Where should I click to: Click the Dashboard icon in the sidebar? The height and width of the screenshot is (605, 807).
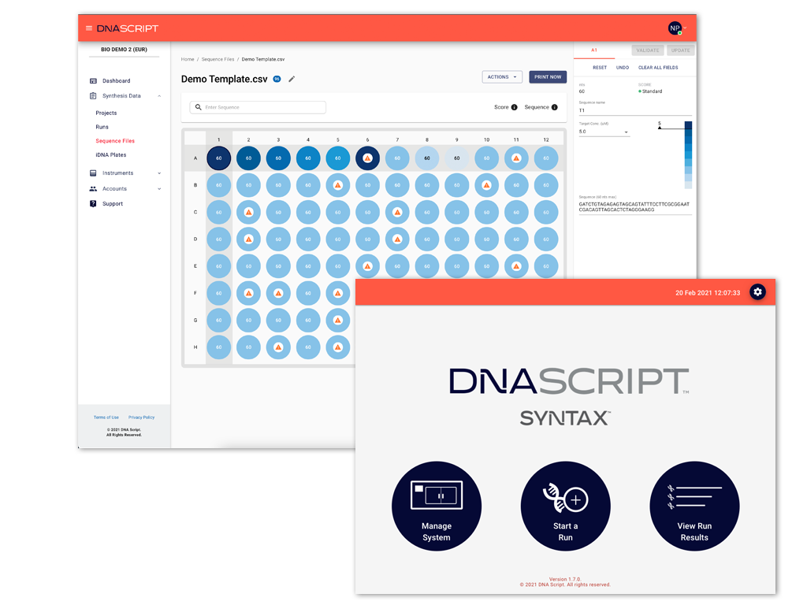[x=93, y=81]
